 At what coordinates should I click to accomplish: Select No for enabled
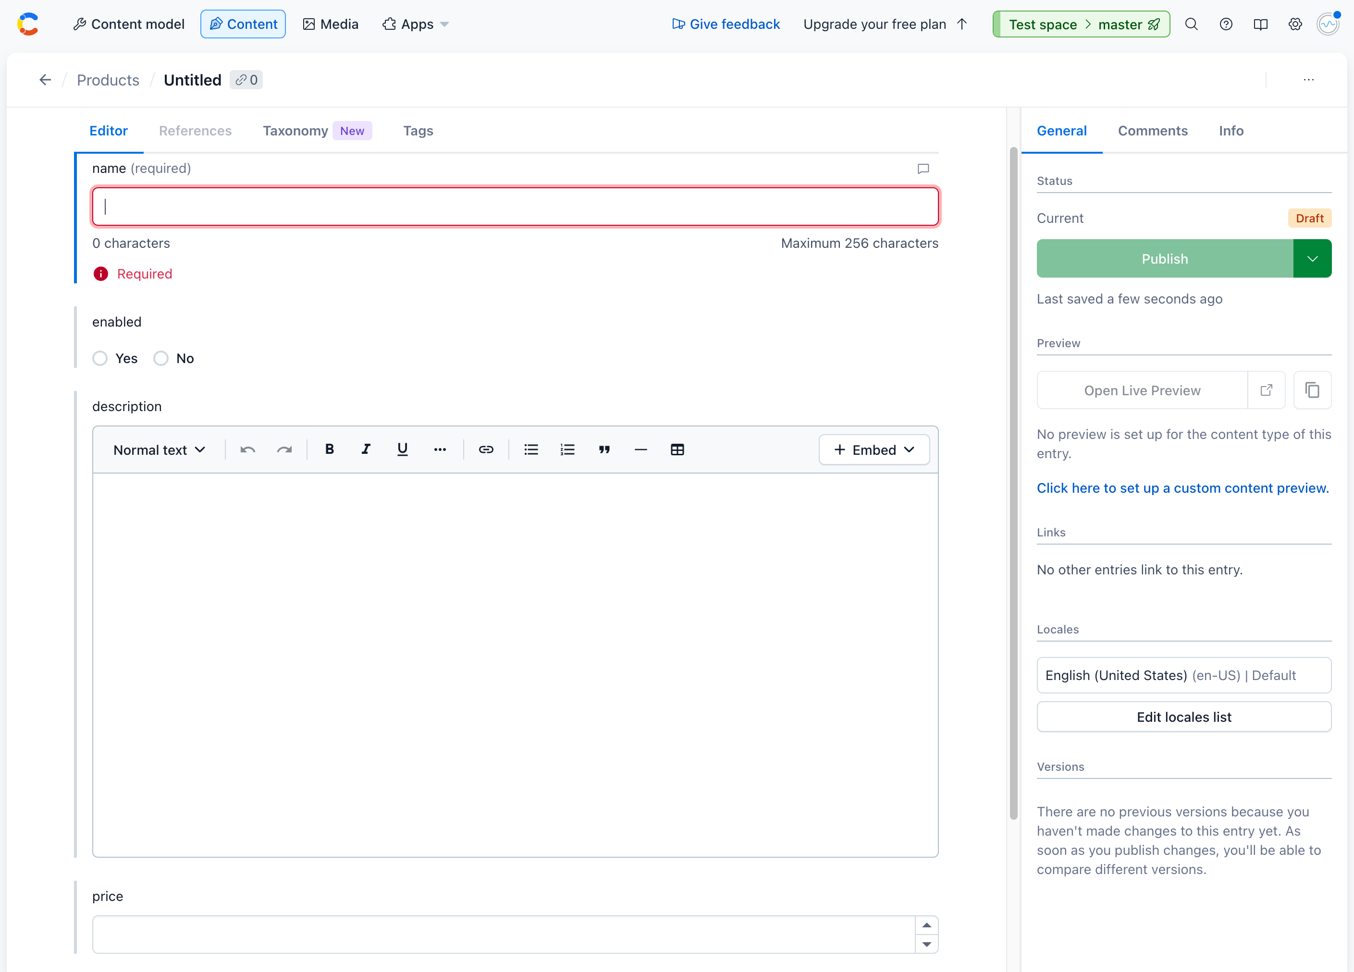point(160,359)
